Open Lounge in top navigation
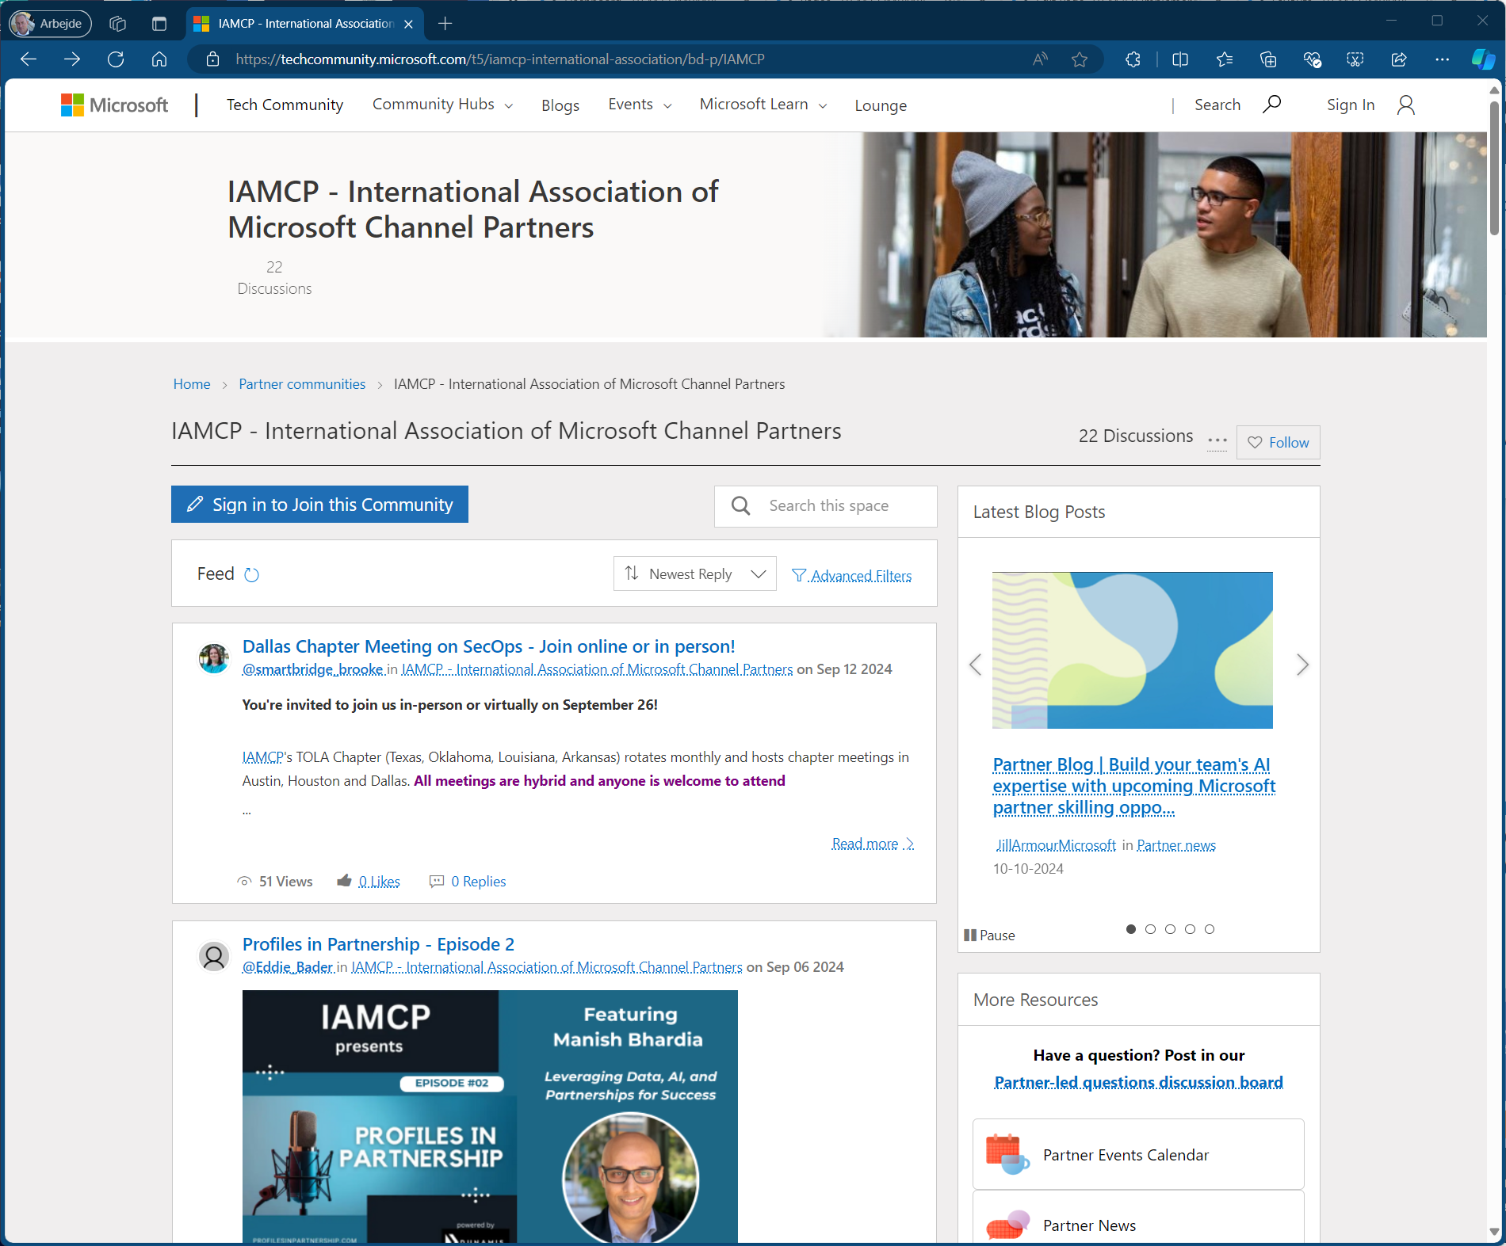Screen dimensions: 1506x1246 pyautogui.click(x=881, y=105)
